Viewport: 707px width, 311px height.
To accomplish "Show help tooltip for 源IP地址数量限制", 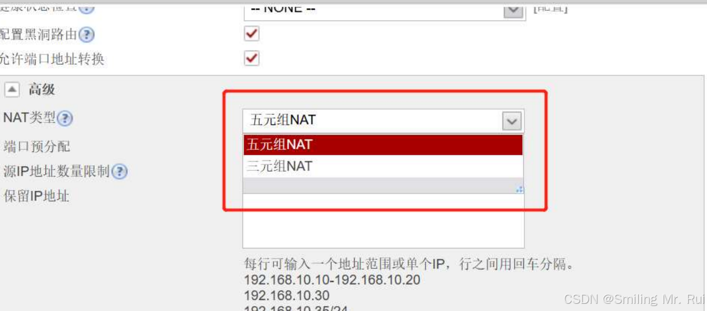I will tap(119, 172).
